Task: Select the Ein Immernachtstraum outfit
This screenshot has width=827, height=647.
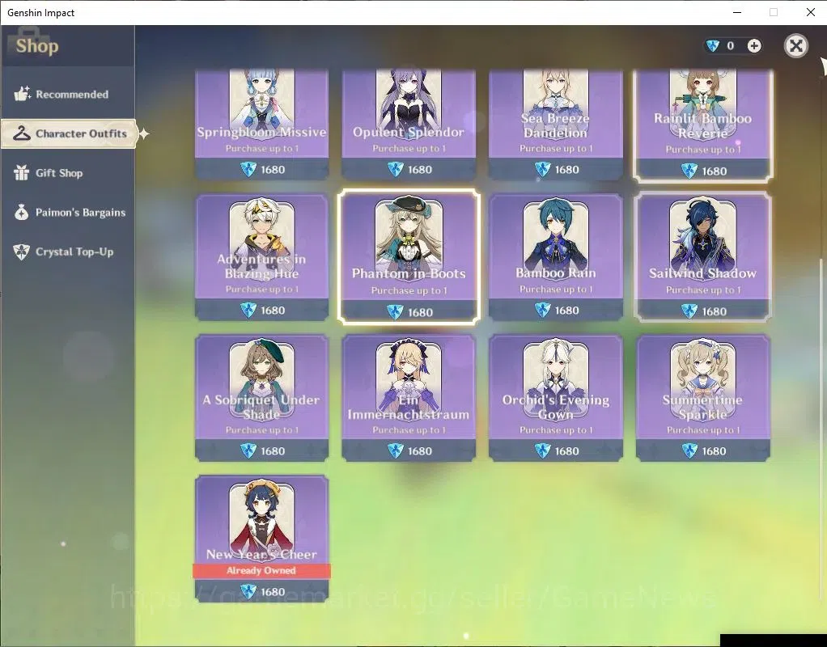Action: coord(409,398)
